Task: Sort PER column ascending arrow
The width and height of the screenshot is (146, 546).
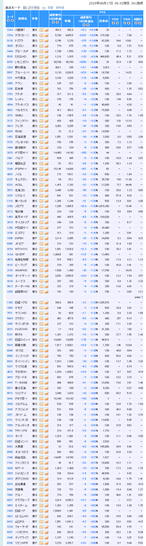Action: (x=114, y=23)
